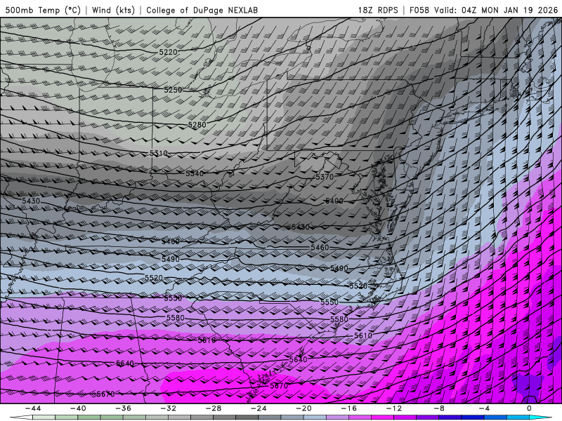Click the -20 value on the color scale
This screenshot has height=421, width=562.
click(304, 408)
